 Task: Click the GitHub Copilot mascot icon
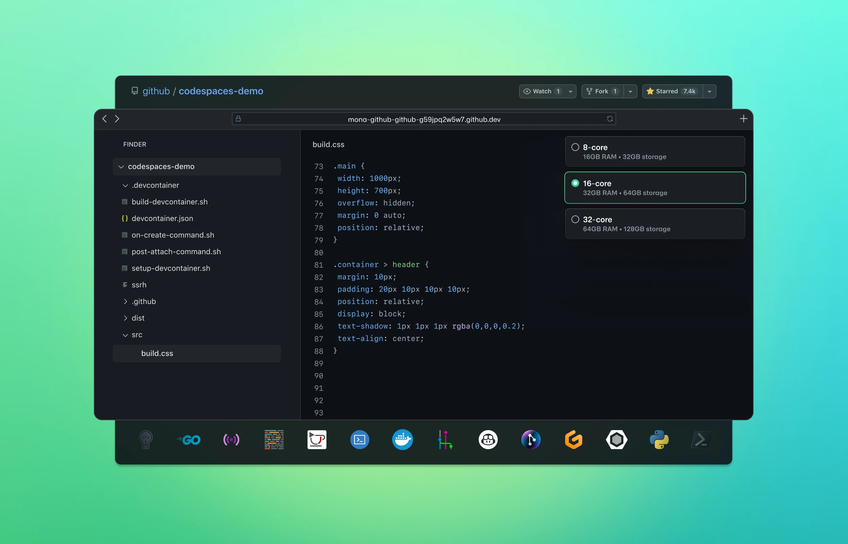click(x=488, y=440)
